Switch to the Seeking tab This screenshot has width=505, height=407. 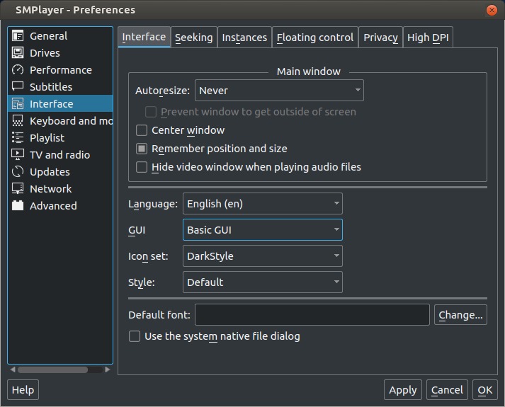(193, 38)
